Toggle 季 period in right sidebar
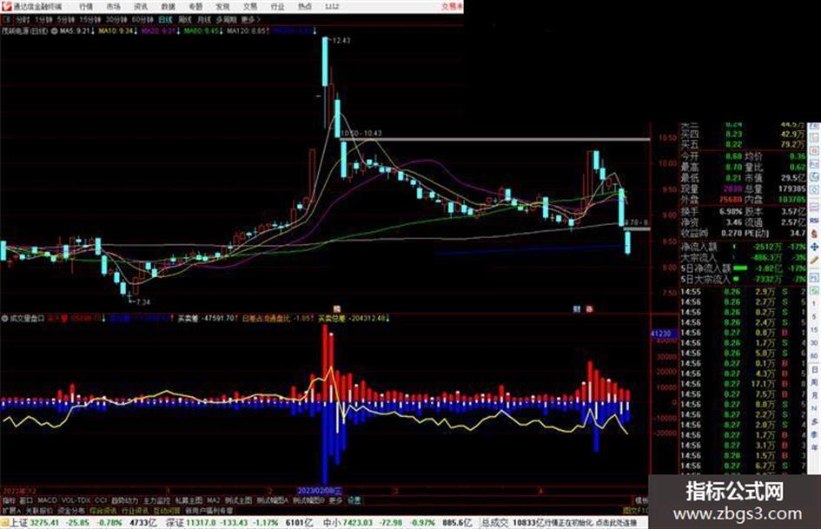This screenshot has height=529, width=821. (814, 433)
